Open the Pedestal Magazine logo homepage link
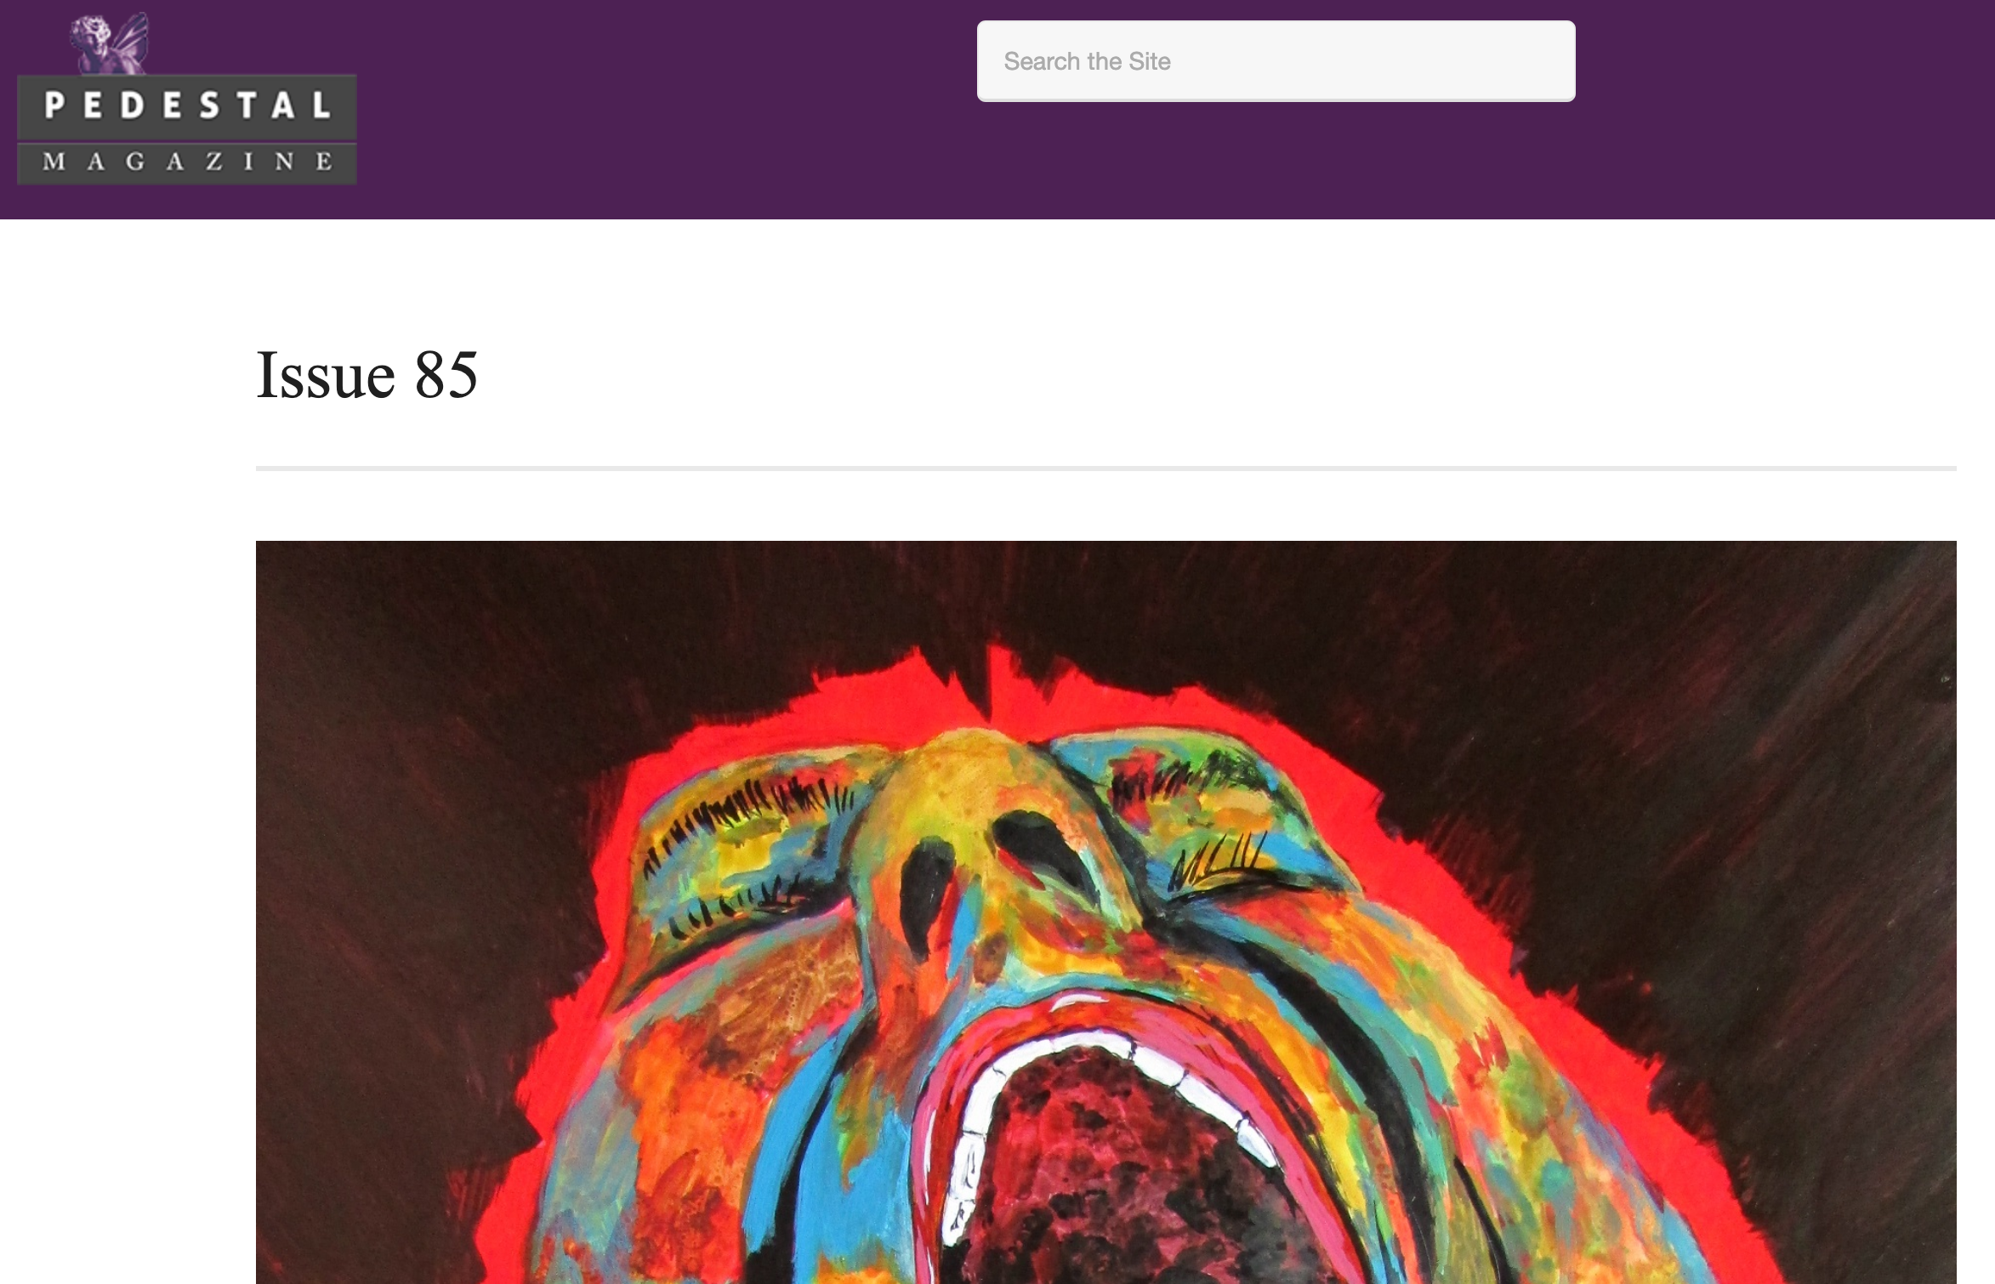 point(186,99)
